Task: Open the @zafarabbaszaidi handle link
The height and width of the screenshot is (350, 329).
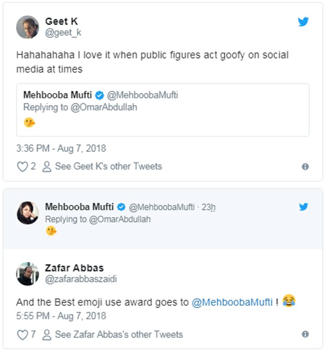Action: point(81,280)
